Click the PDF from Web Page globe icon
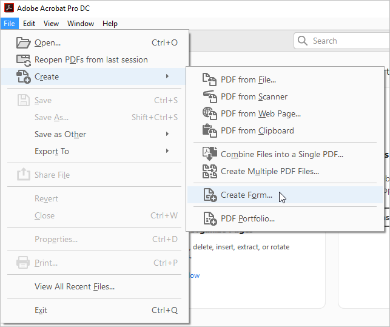 pyautogui.click(x=210, y=113)
